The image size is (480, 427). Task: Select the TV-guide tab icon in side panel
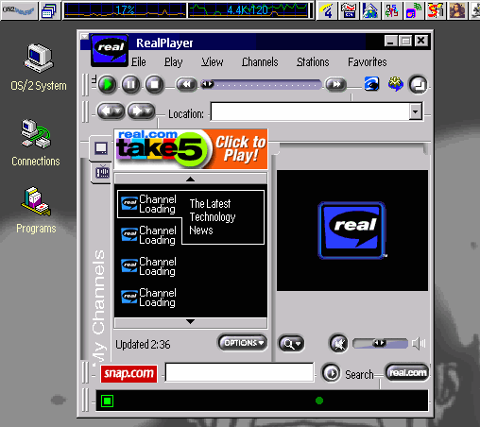[x=102, y=172]
